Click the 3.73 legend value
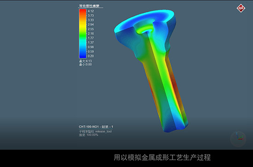Viewport: 253px width, 167px height. [91, 16]
